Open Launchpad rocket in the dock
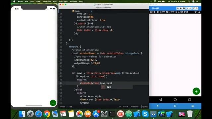This screenshot has height=119, width=212. point(30,114)
